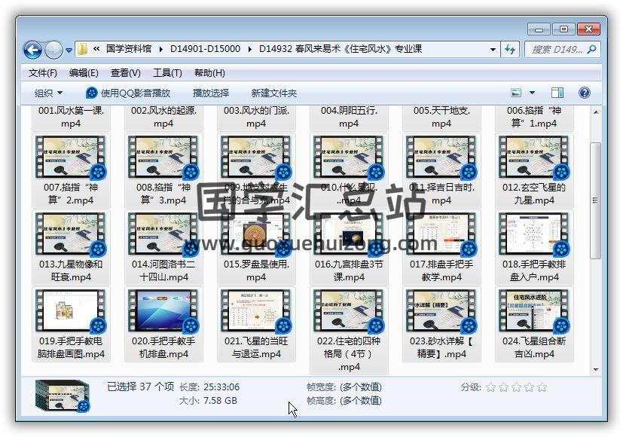Open the 查看(V) menu

click(x=126, y=73)
